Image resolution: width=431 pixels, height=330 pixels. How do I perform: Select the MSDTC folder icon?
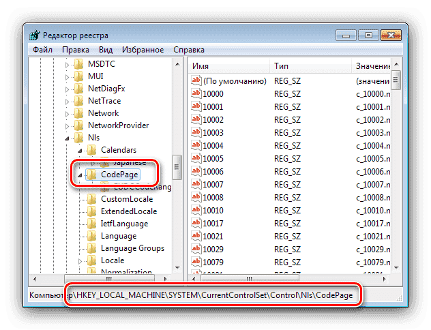click(x=78, y=63)
